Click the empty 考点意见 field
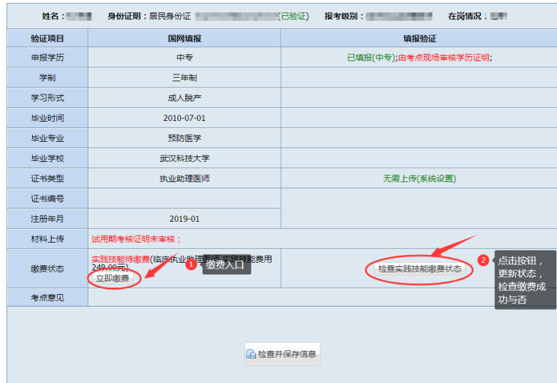The height and width of the screenshot is (383, 557). 320,298
